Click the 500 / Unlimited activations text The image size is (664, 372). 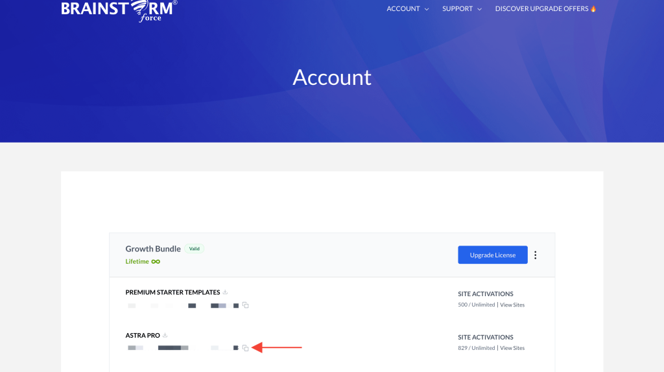click(477, 305)
